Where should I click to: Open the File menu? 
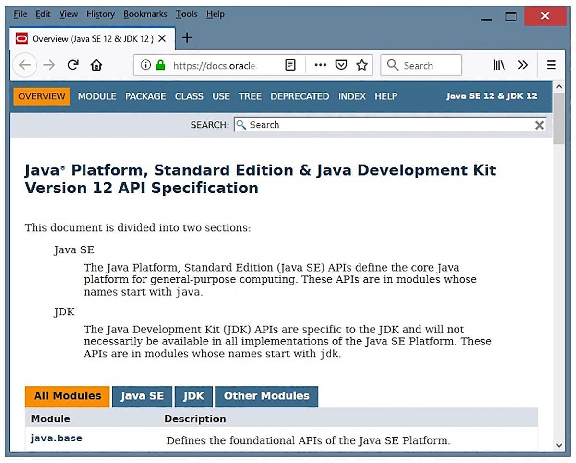pos(20,14)
